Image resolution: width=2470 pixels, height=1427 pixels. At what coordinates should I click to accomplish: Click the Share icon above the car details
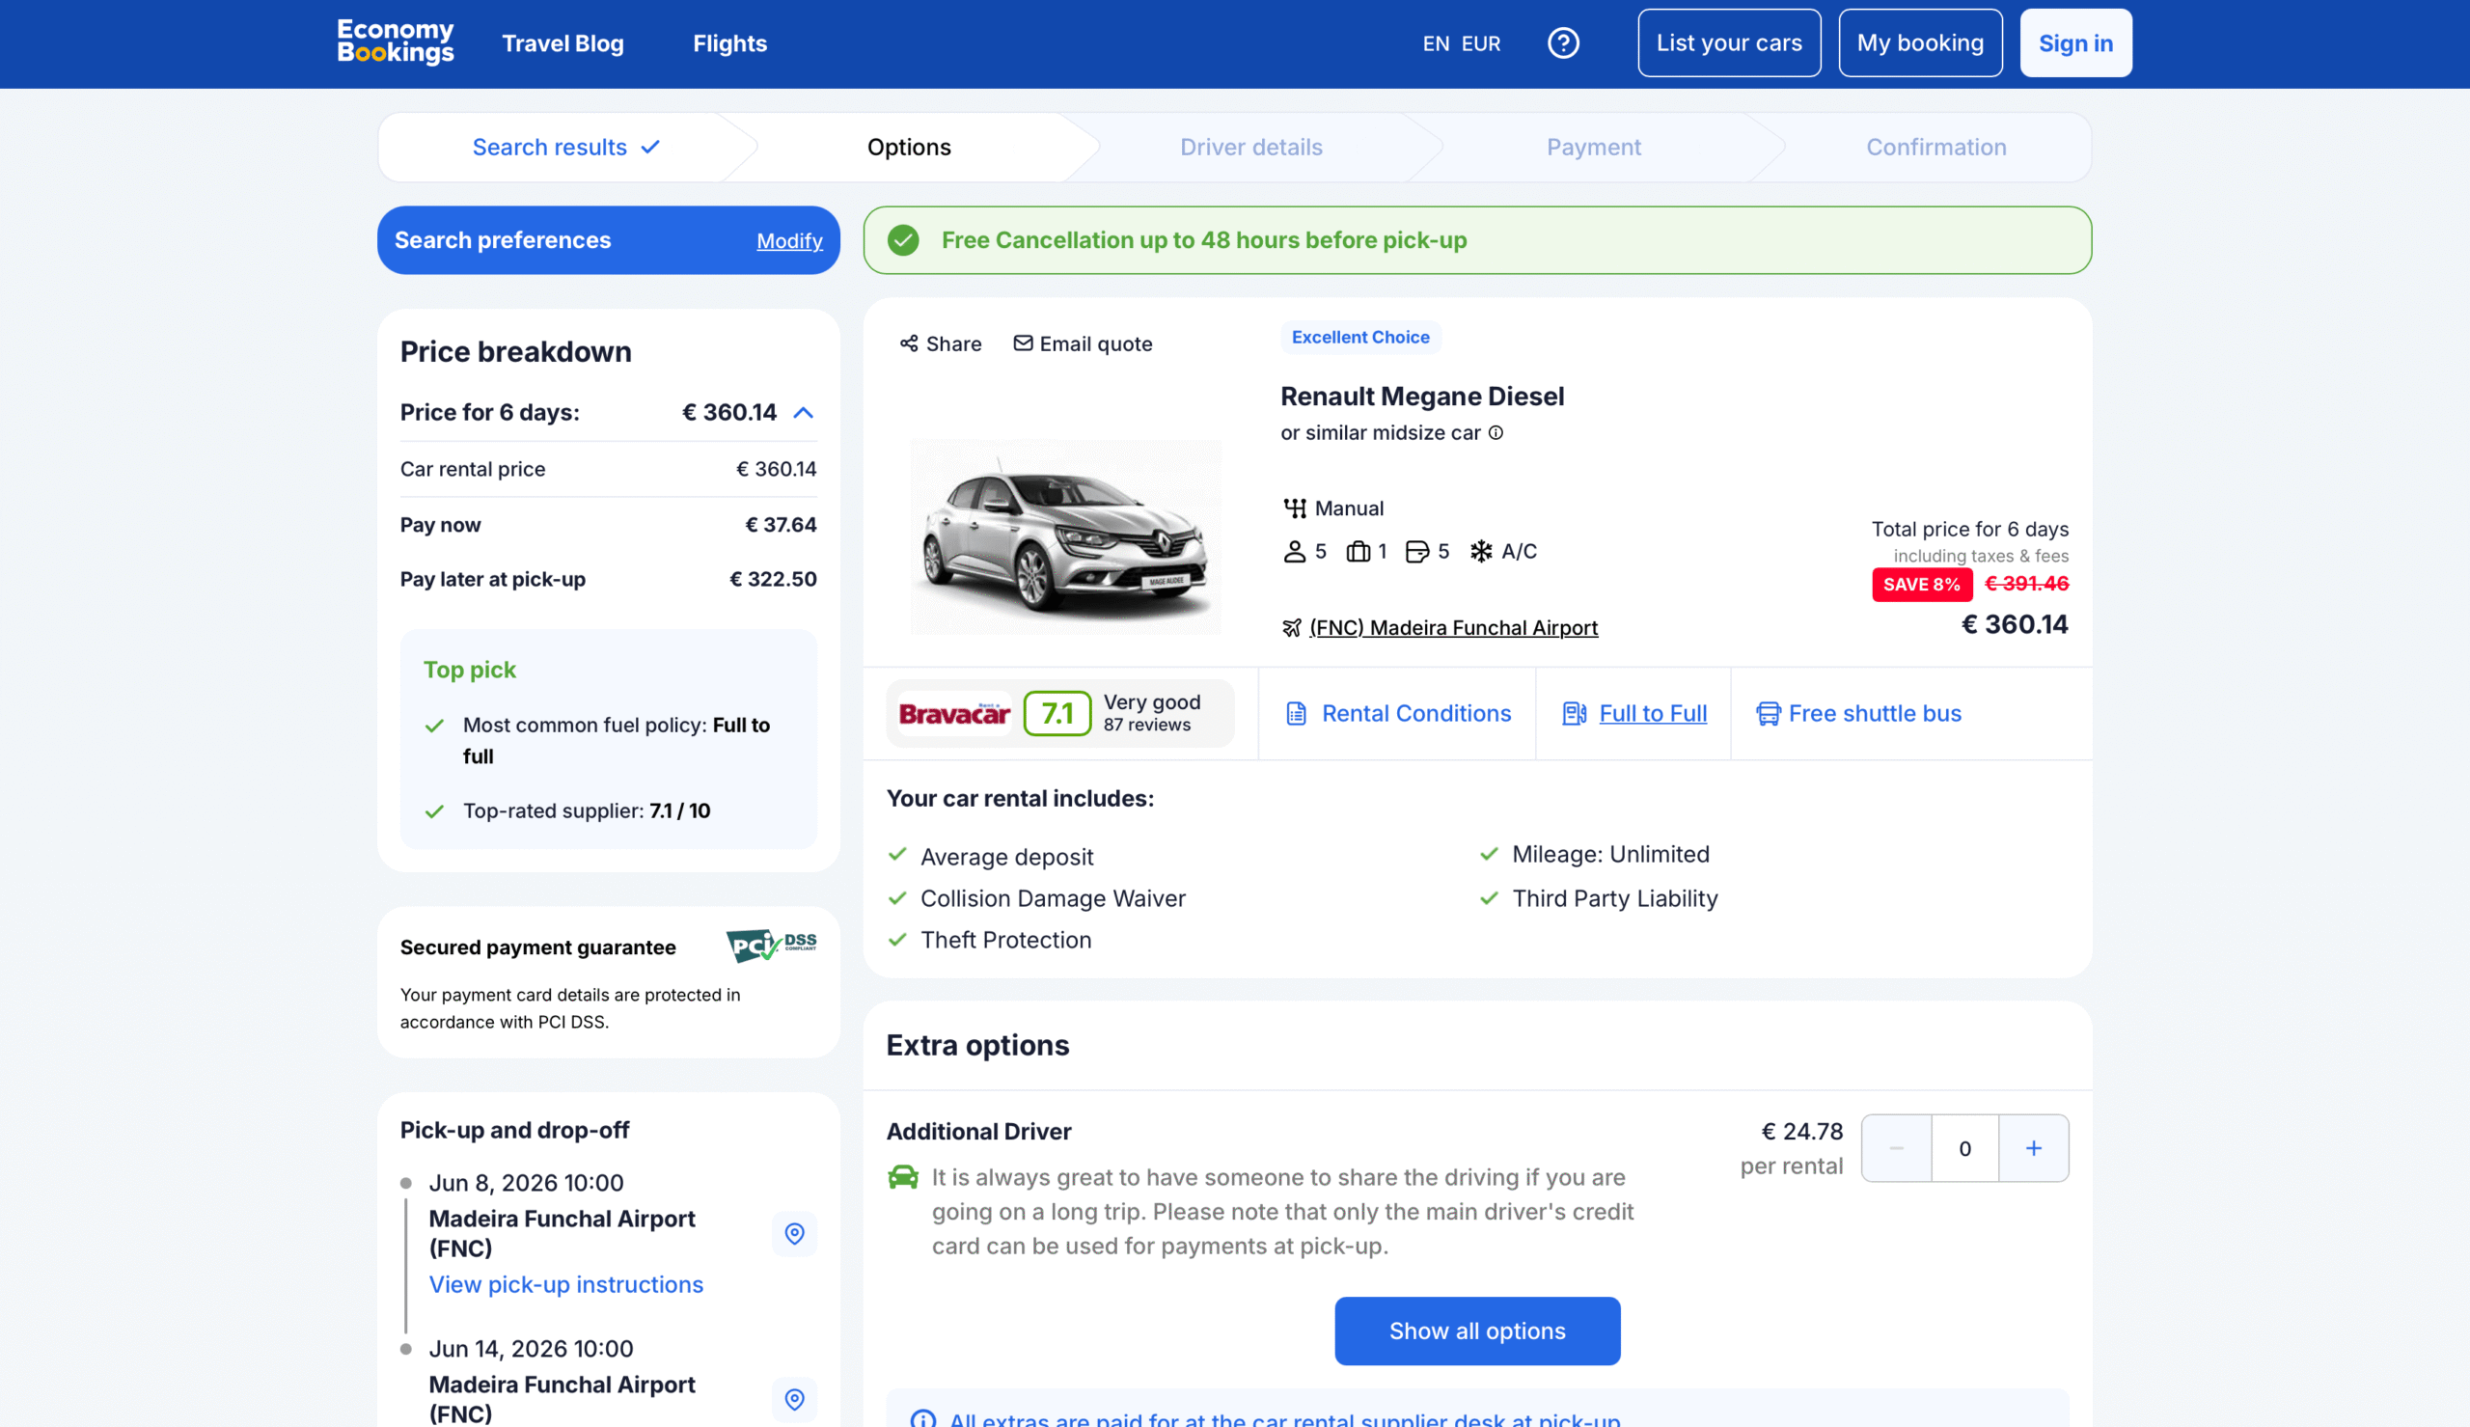click(x=908, y=343)
